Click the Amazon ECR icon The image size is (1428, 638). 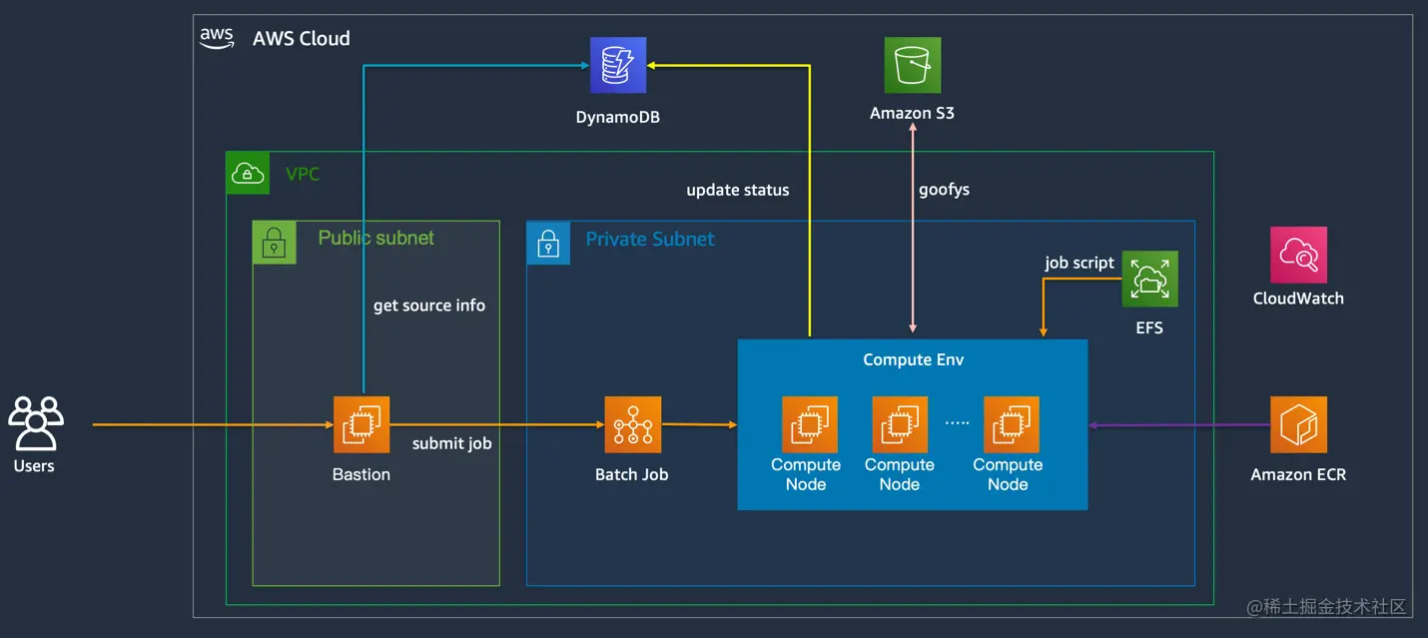tap(1298, 424)
